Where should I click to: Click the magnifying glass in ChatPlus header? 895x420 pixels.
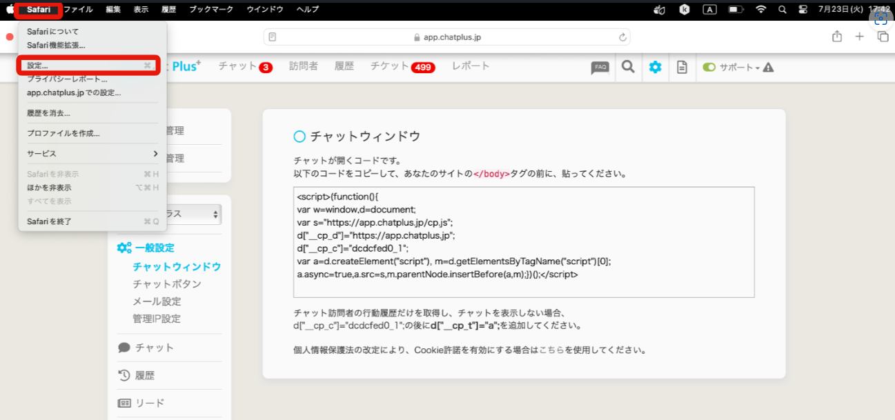click(628, 67)
